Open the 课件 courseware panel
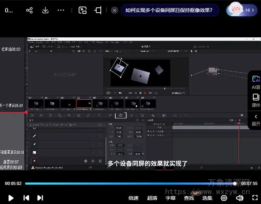 point(255,100)
